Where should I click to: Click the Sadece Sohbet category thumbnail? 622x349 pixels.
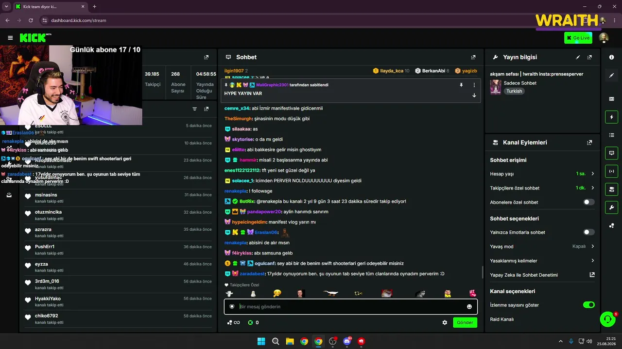tap(496, 87)
